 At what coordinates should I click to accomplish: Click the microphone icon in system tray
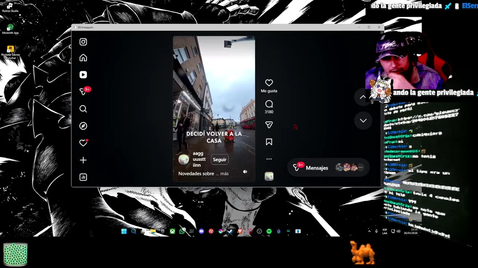click(x=376, y=231)
